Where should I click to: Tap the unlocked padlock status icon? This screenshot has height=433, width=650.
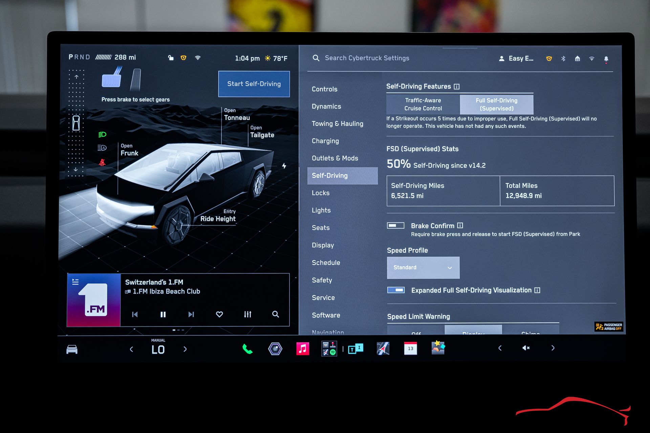tap(171, 58)
